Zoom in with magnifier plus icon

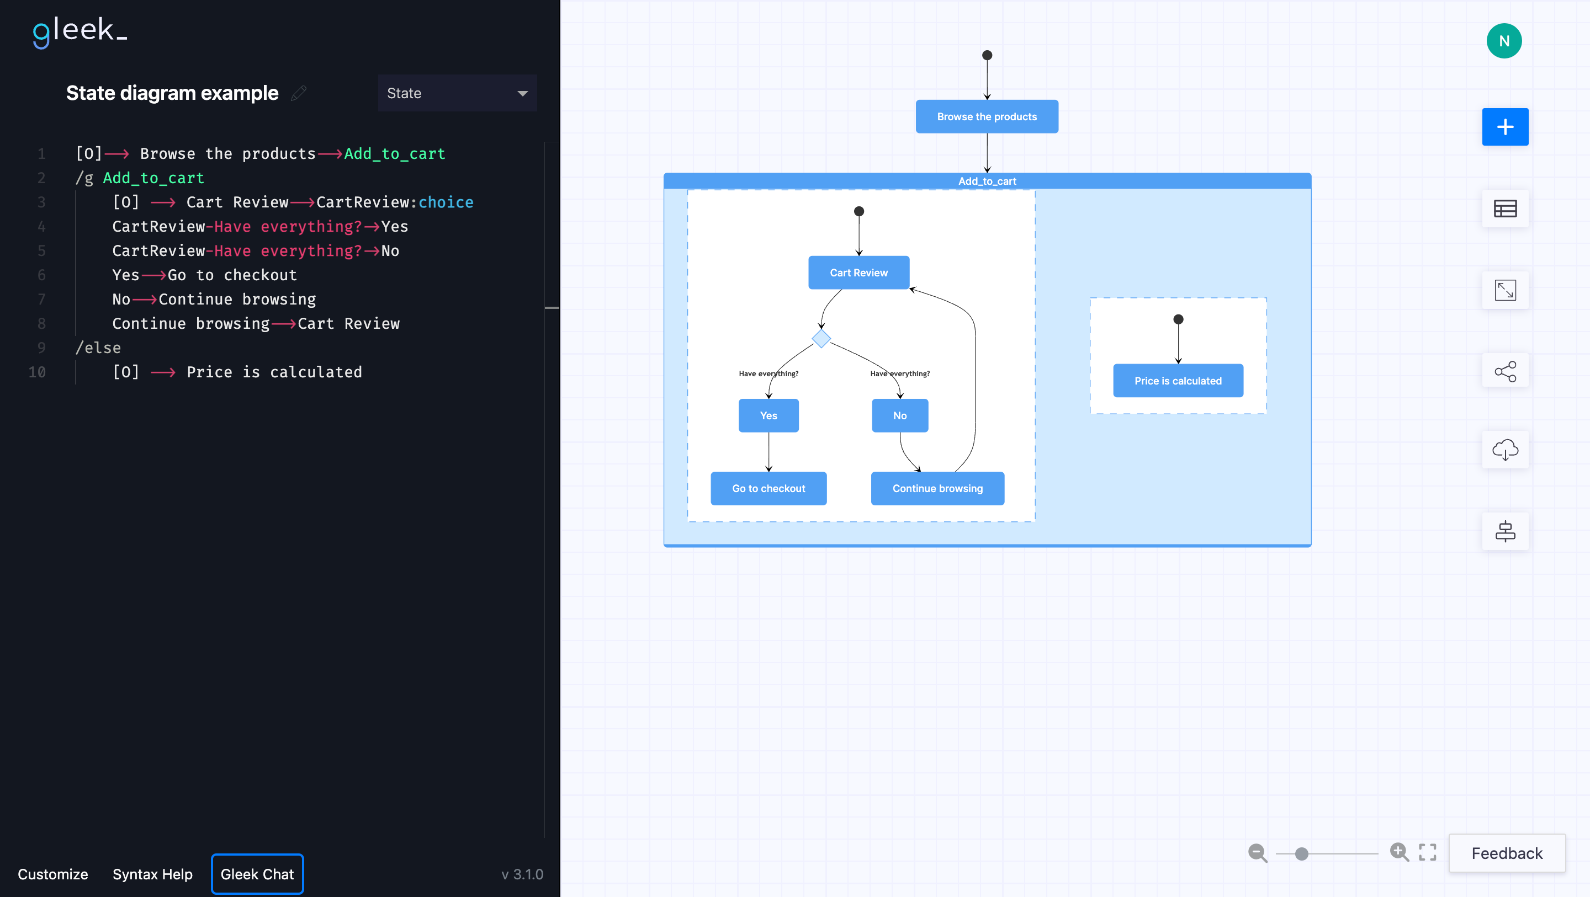(1400, 852)
